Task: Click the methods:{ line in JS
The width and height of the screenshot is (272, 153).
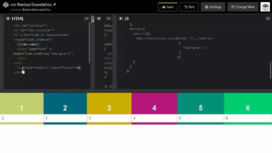Action: click(137, 29)
